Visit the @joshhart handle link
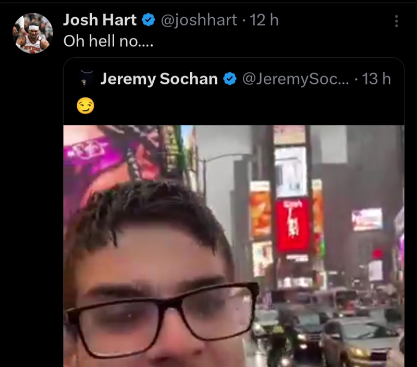Screen dimensions: 417x367 (x=199, y=20)
